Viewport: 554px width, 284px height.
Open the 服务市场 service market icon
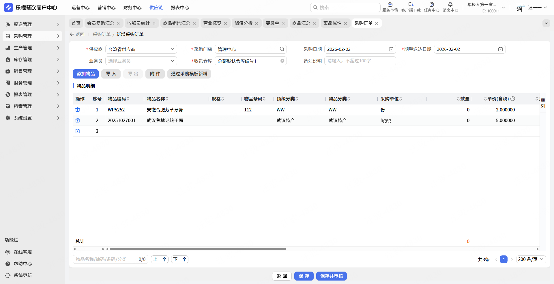point(390,5)
